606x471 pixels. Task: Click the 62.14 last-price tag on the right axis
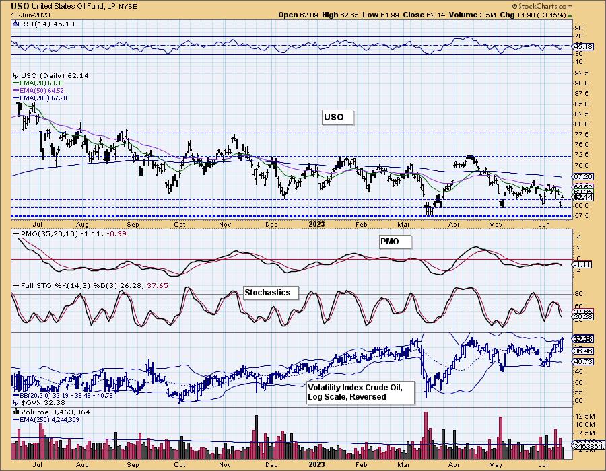click(x=584, y=197)
